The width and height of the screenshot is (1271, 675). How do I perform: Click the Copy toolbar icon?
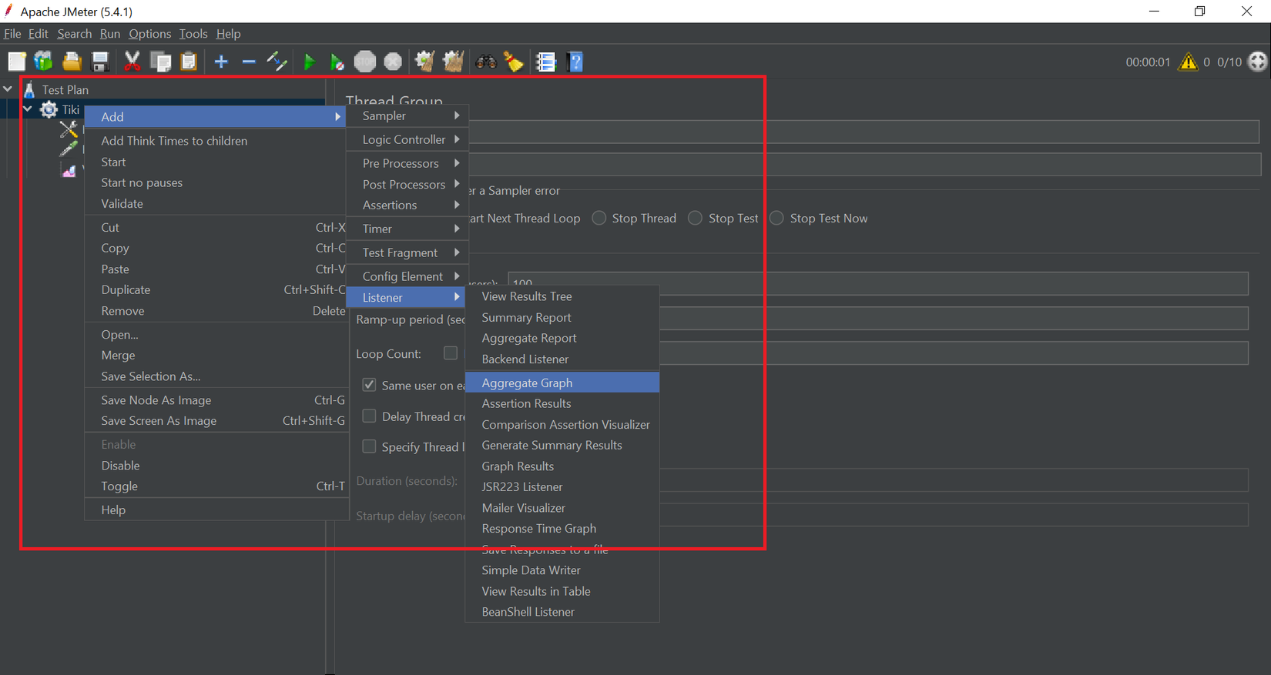pyautogui.click(x=161, y=62)
